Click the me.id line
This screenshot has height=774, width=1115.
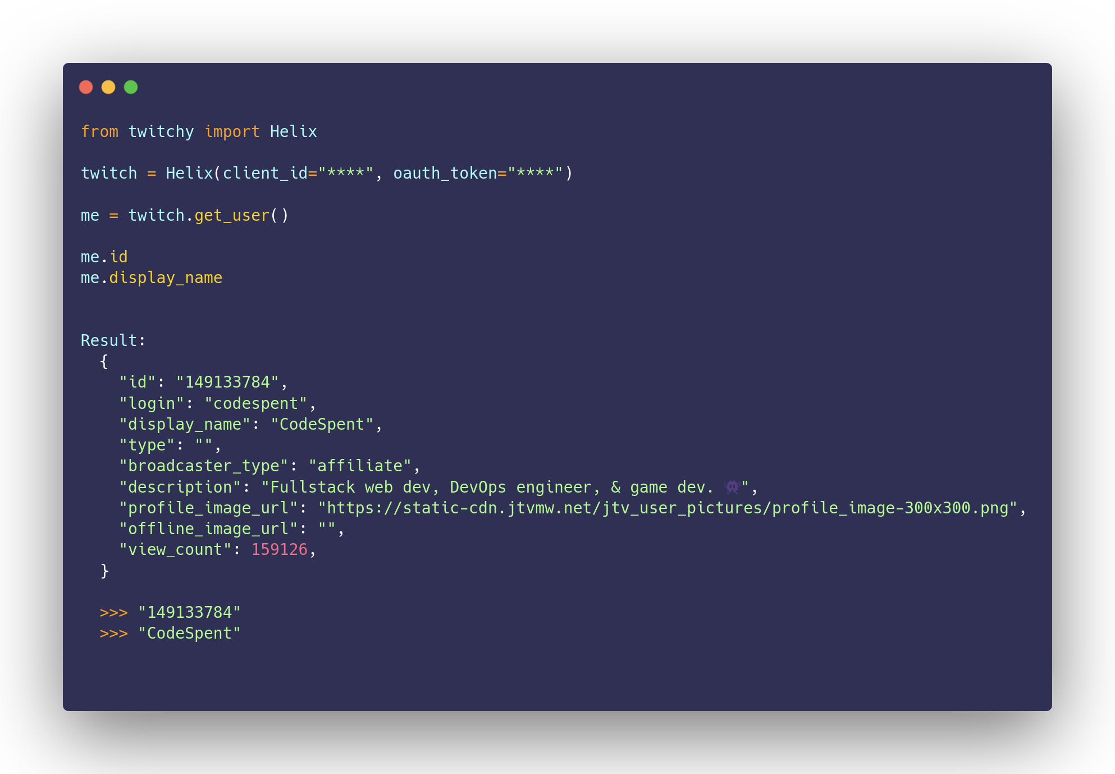(x=104, y=257)
